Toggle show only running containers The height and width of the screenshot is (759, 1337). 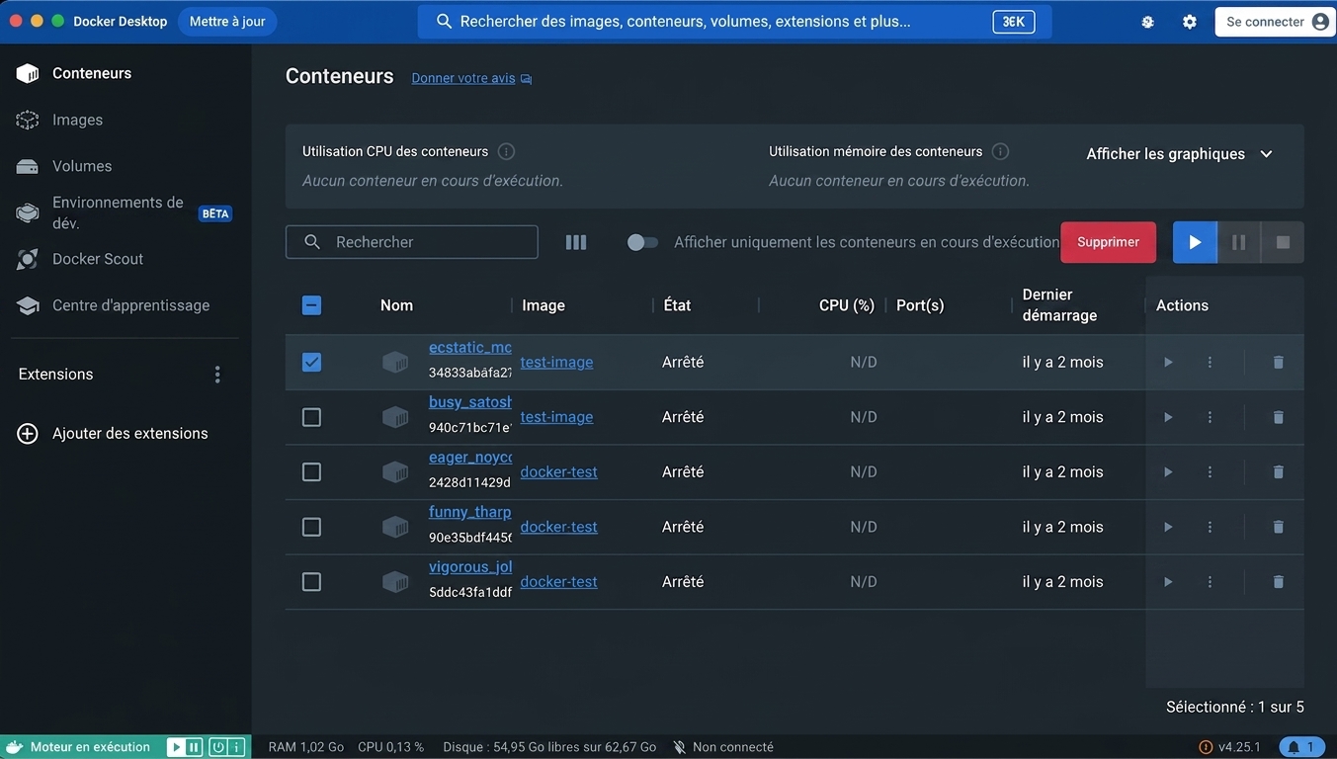(642, 242)
